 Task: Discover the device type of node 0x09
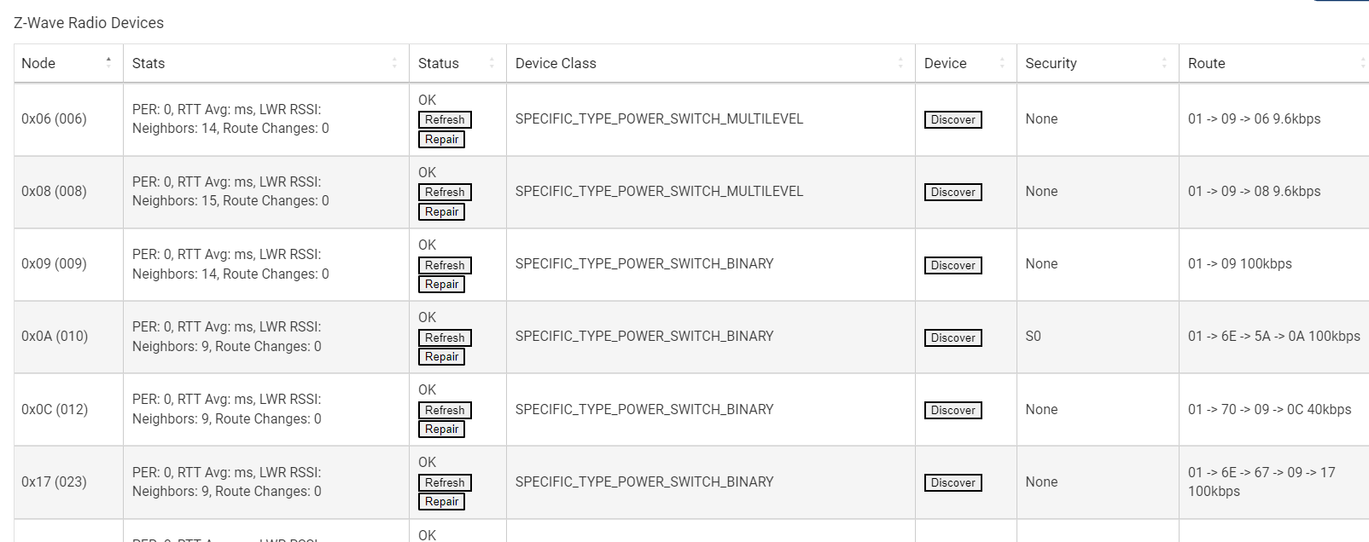952,265
